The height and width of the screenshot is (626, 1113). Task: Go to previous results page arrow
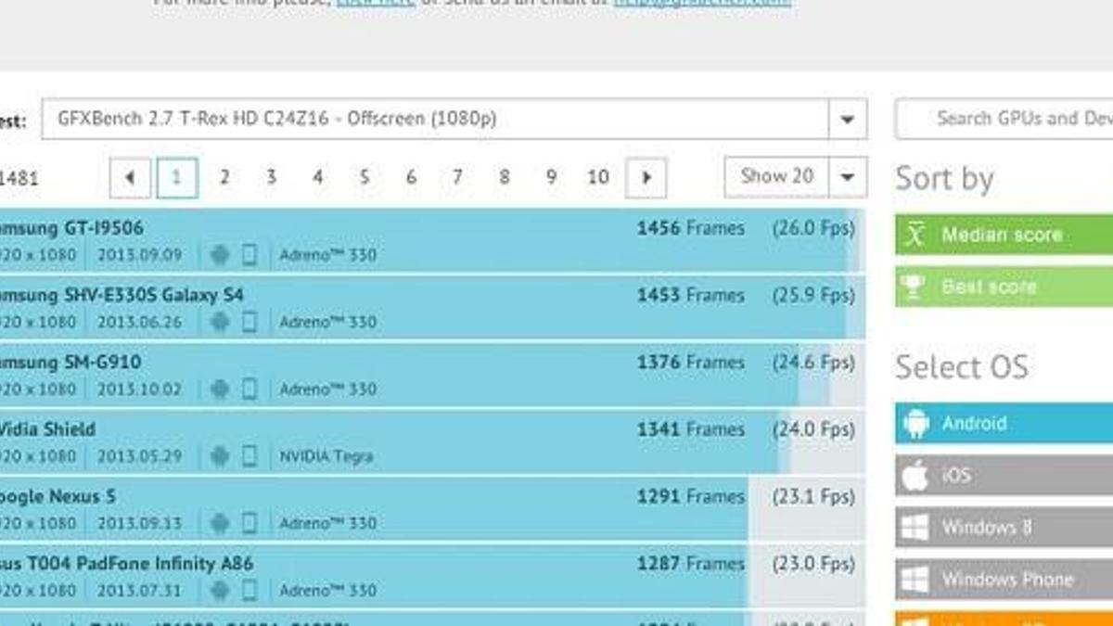(x=131, y=177)
